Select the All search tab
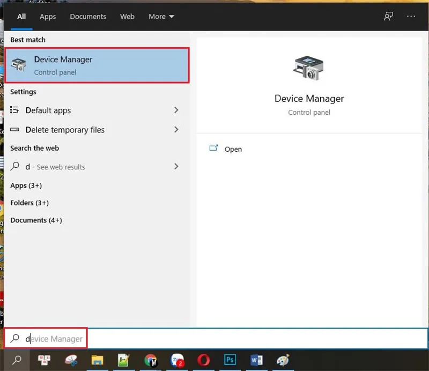The width and height of the screenshot is (429, 371). (x=21, y=17)
